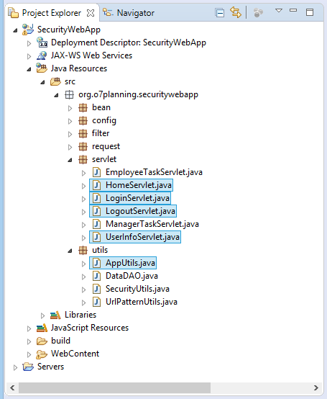Expand the Deployment Descriptor node
Image resolution: width=327 pixels, height=399 pixels.
pyautogui.click(x=29, y=43)
